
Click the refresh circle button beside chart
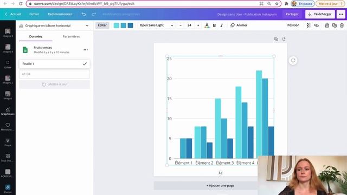coord(293,60)
